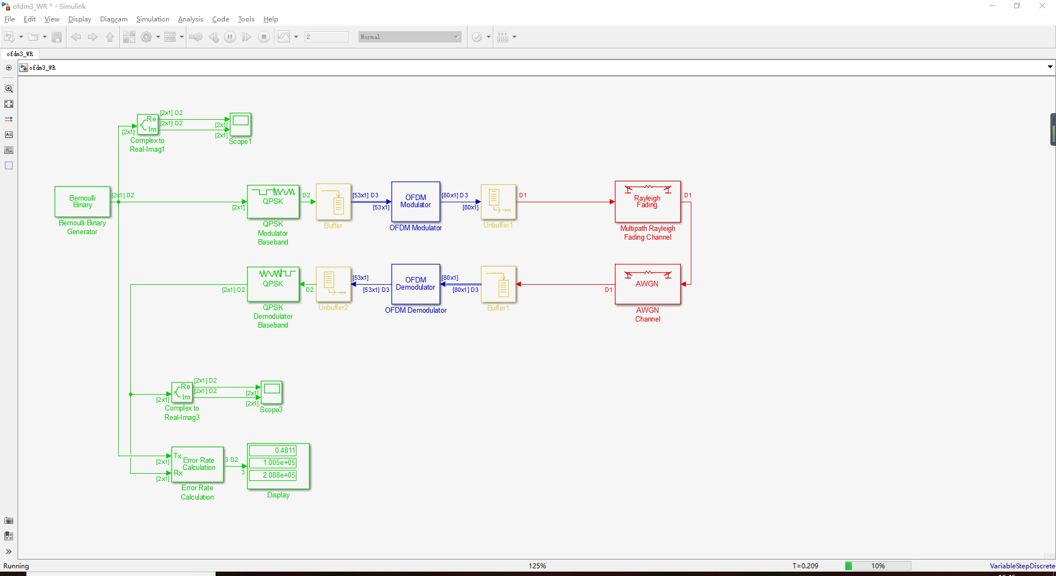Select the Error Rate Calculation block
This screenshot has height=576, width=1056.
coord(198,464)
